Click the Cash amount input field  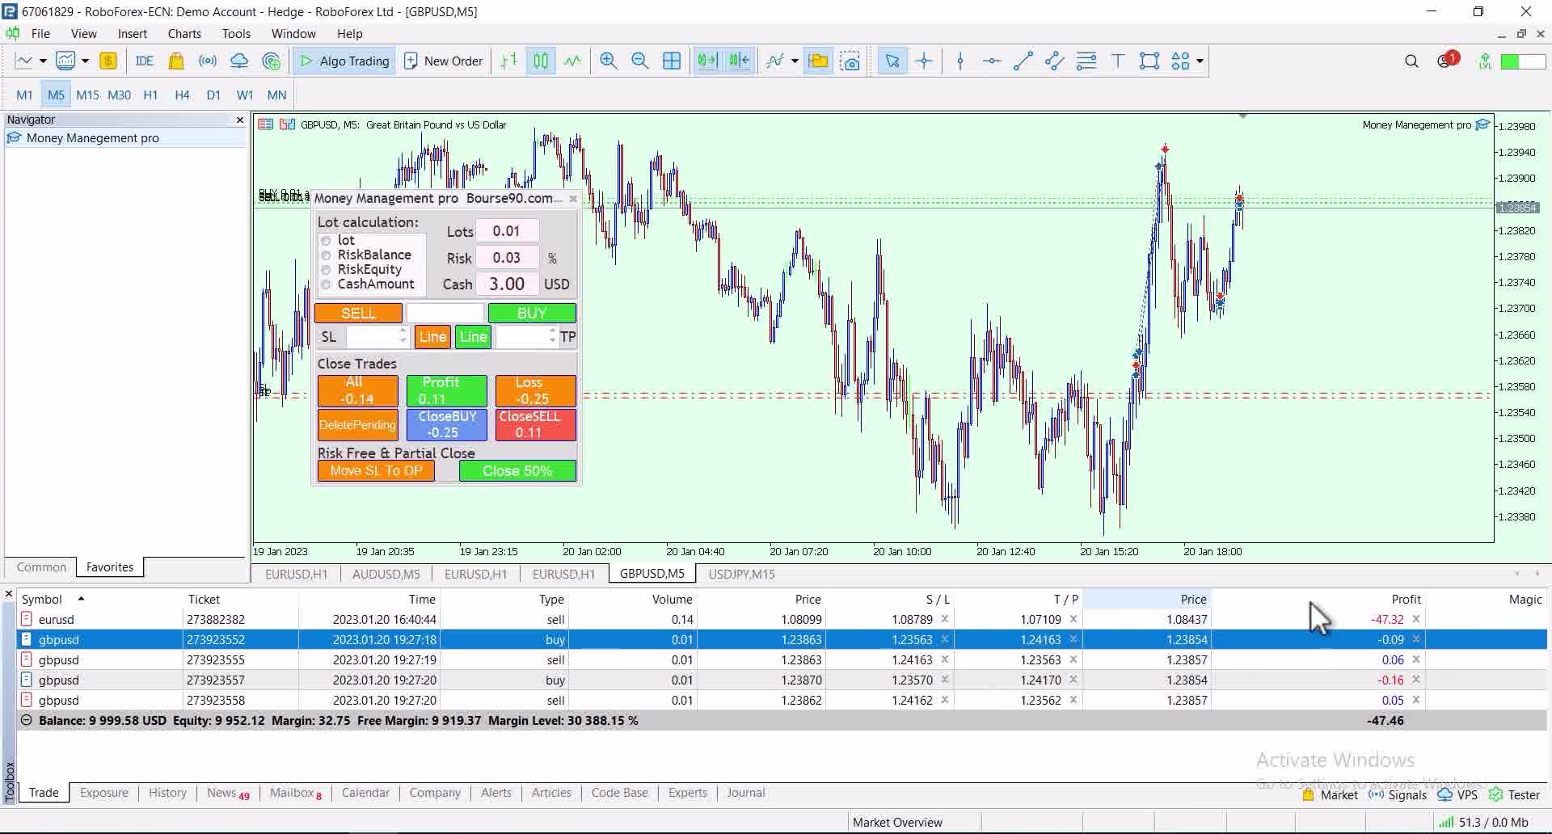coord(507,284)
